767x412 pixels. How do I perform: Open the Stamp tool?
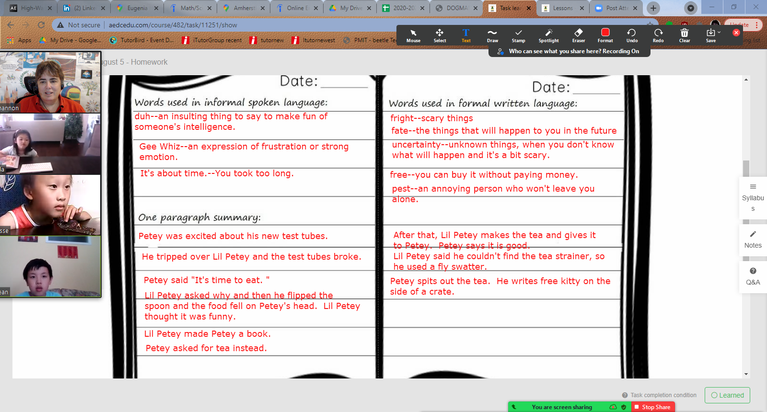coord(518,35)
